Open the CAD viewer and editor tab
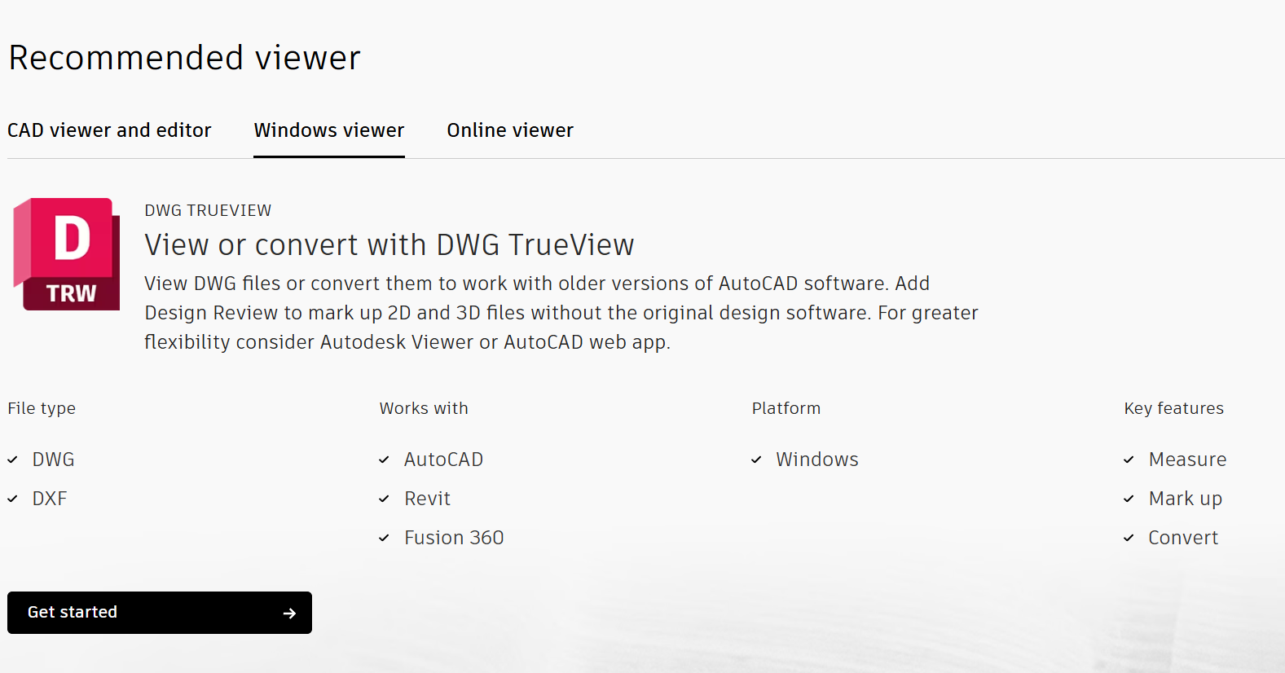The image size is (1285, 673). [109, 130]
